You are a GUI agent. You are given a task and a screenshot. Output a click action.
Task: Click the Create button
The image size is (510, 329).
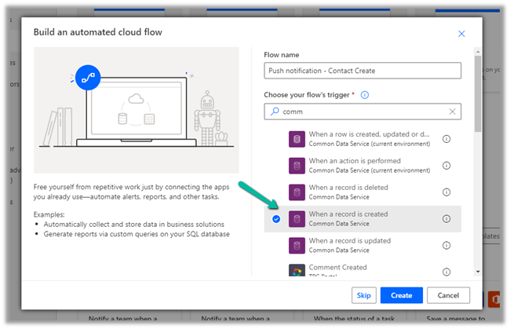[x=401, y=295]
